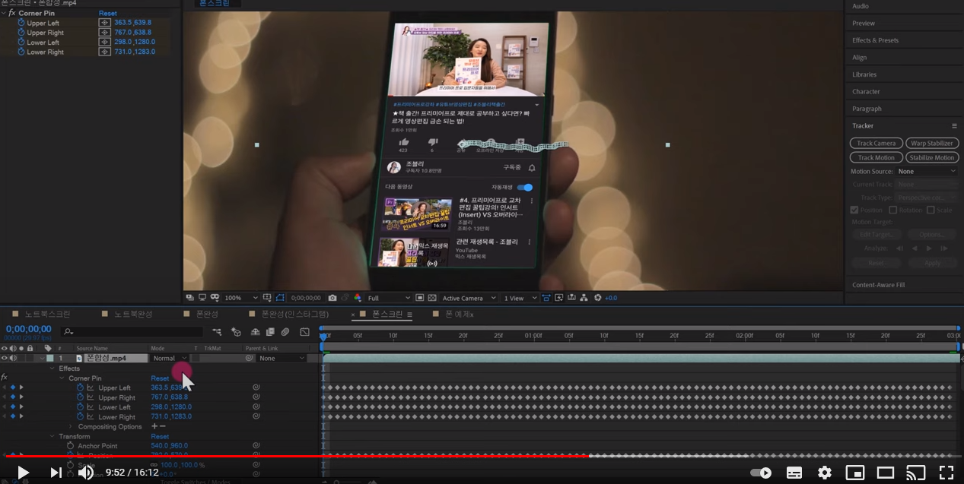Image resolution: width=964 pixels, height=484 pixels.
Task: Open Motion Source dropdown set to None
Action: [x=926, y=172]
